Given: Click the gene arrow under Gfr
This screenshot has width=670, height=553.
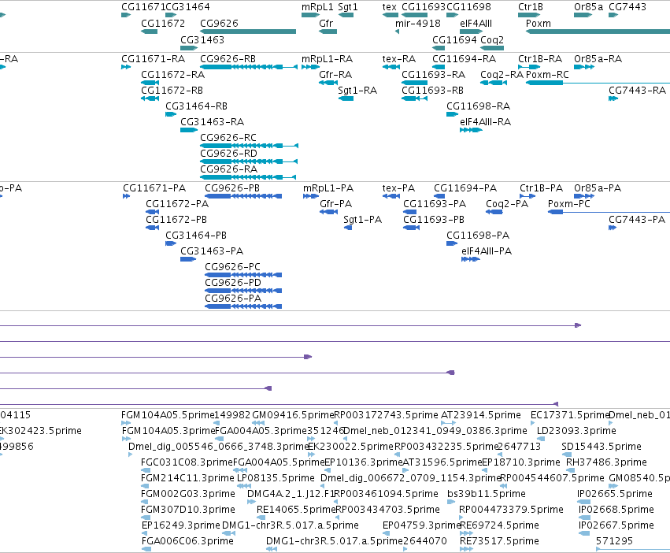Looking at the screenshot, I should (328, 32).
